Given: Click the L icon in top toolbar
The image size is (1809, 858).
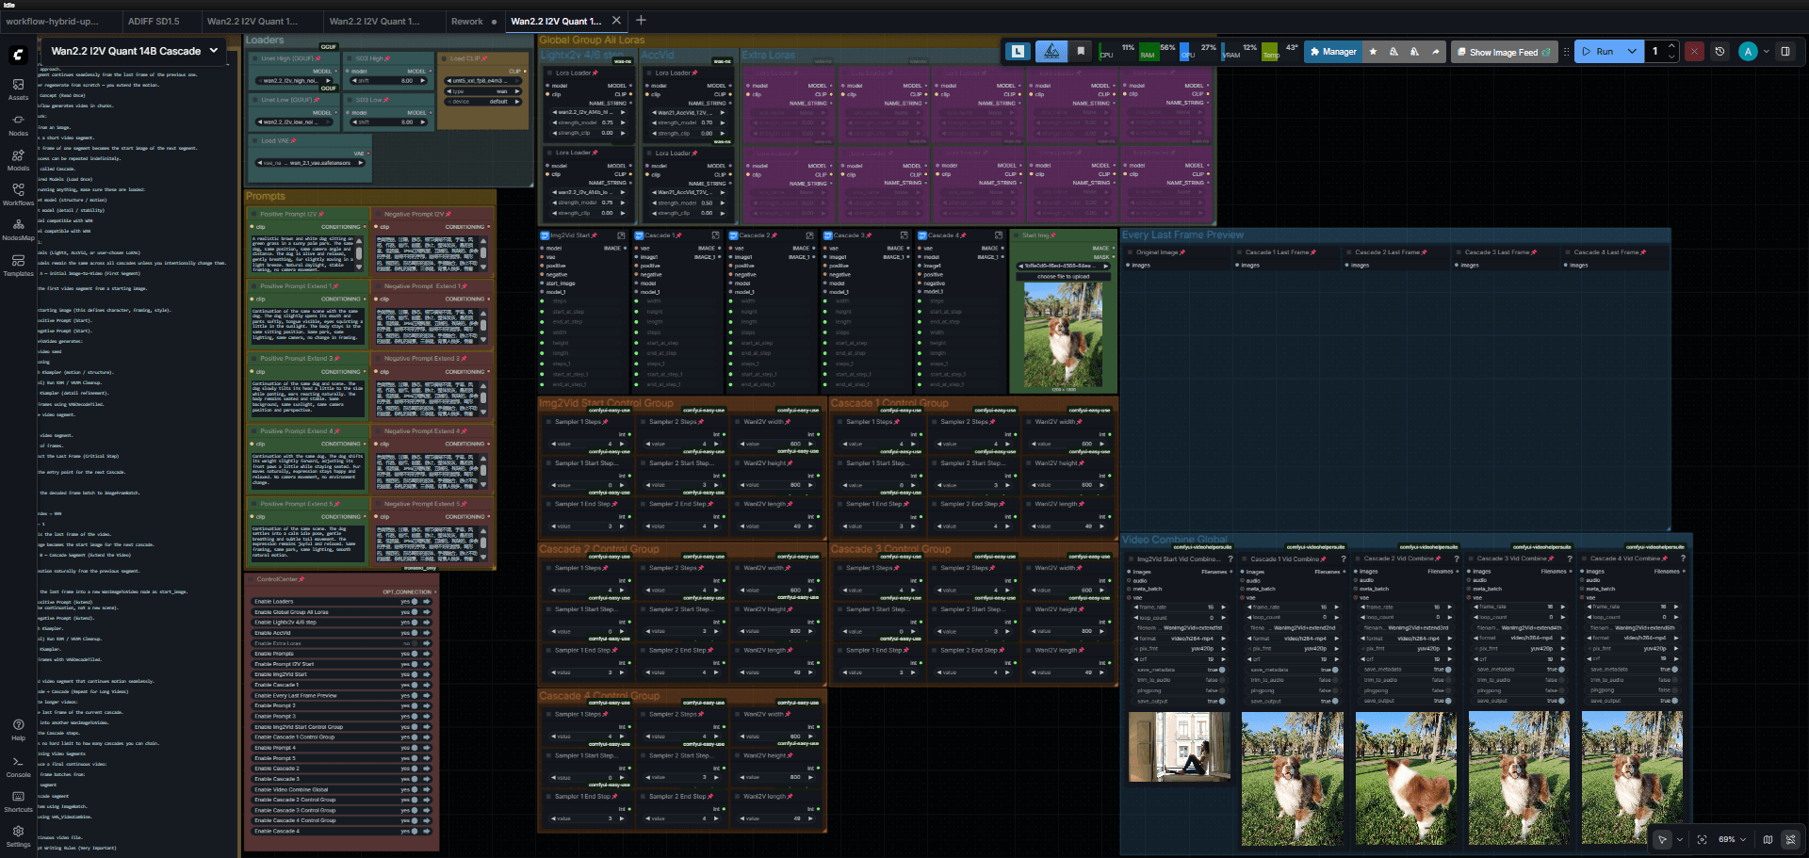Looking at the screenshot, I should (x=1018, y=52).
